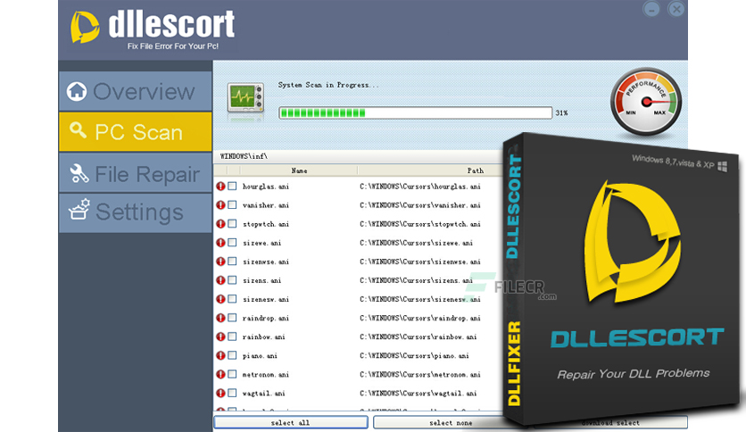
Task: Click the 31% progress value
Action: pos(561,112)
